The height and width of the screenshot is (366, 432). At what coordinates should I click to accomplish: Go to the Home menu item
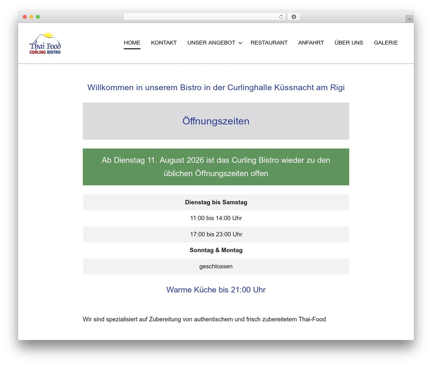click(x=132, y=43)
